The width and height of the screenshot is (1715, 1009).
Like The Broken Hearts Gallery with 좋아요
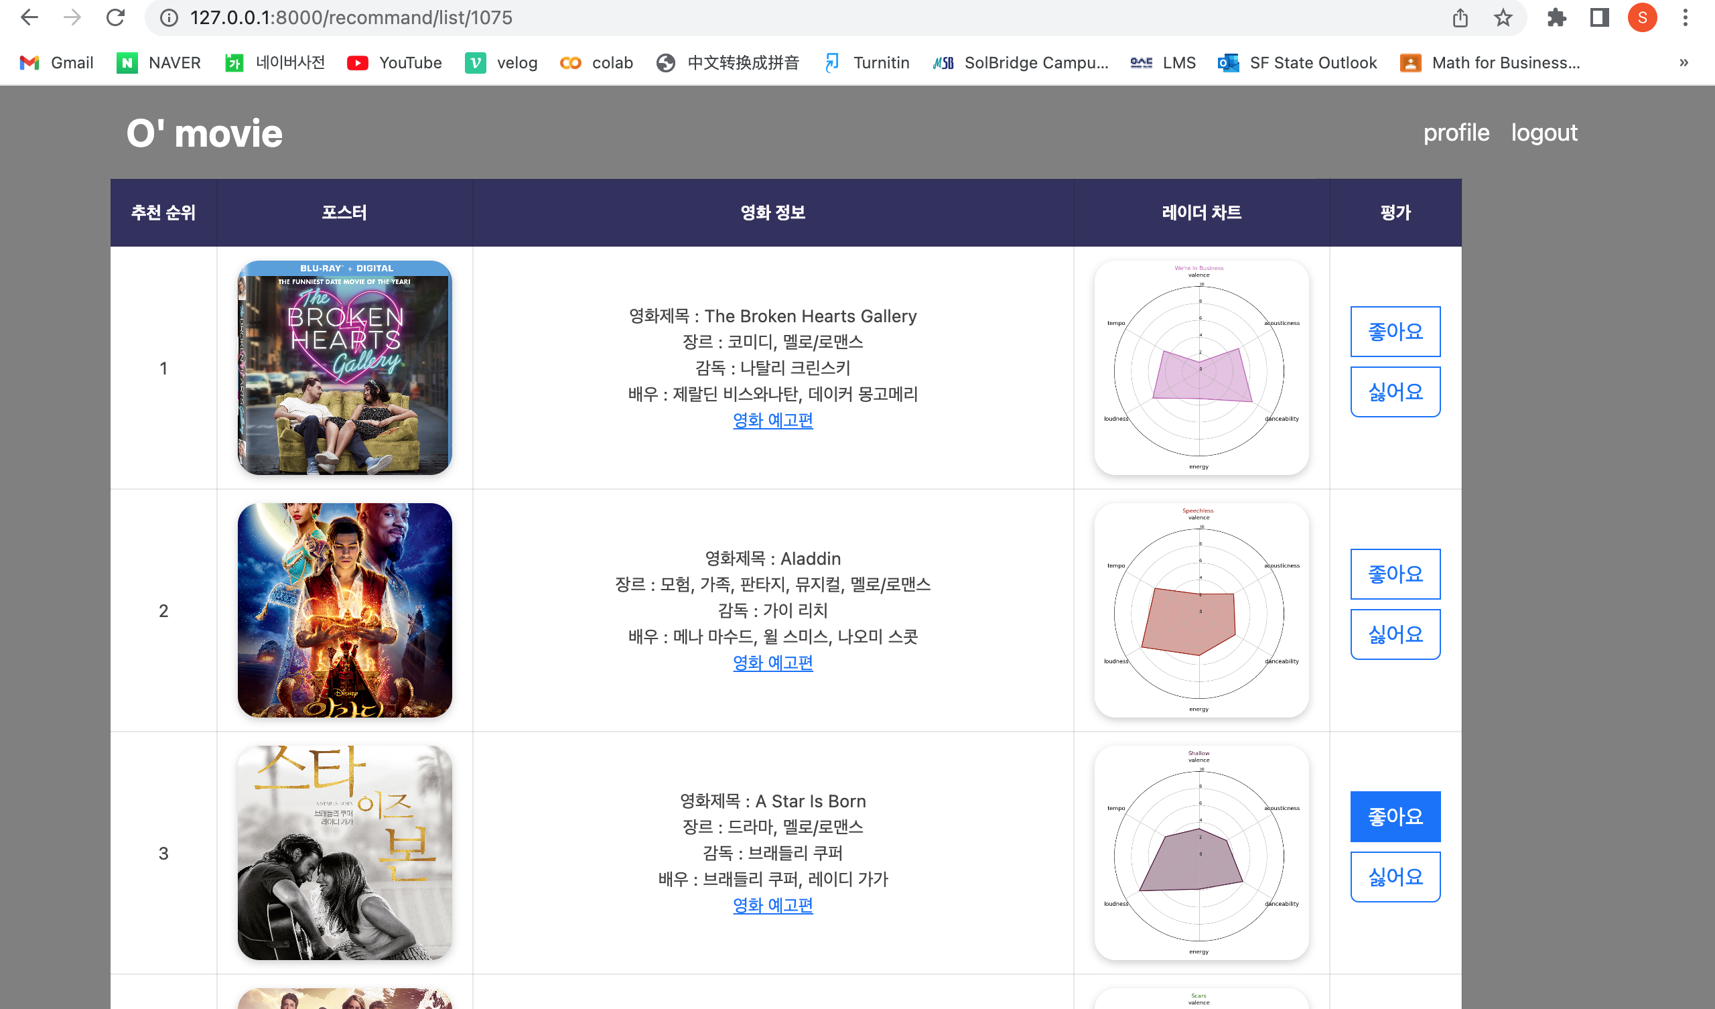point(1395,332)
